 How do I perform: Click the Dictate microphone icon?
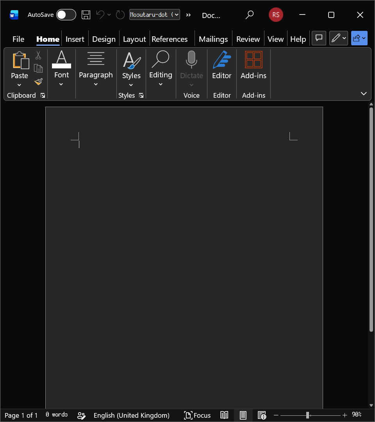191,59
